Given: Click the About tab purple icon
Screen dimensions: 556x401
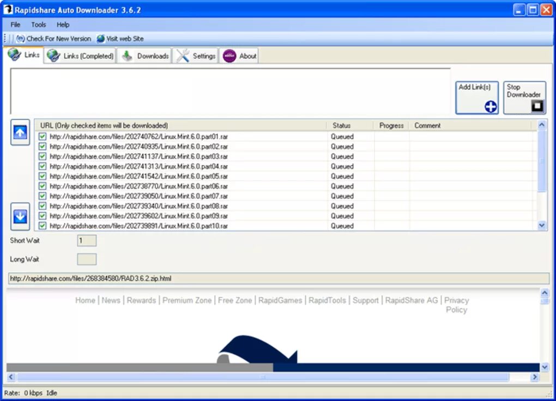Looking at the screenshot, I should [229, 56].
